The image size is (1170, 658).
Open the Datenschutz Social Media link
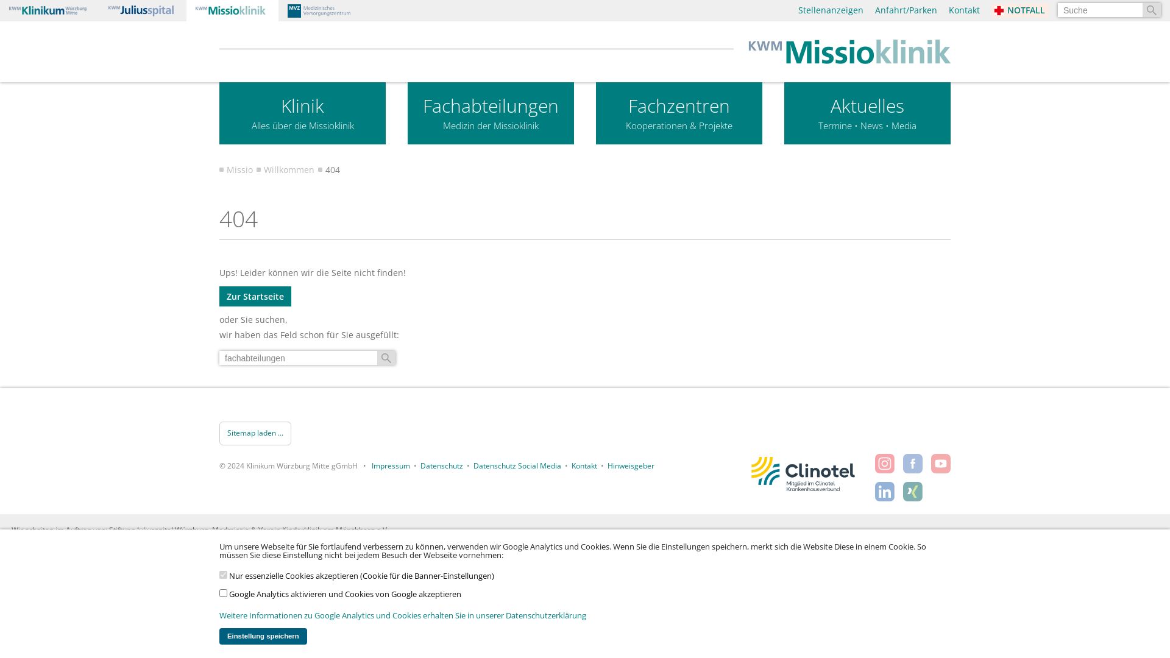517,466
